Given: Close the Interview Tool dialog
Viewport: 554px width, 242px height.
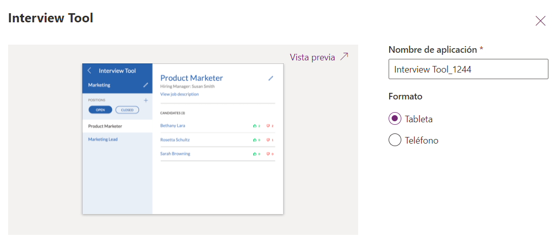Looking at the screenshot, I should point(540,21).
